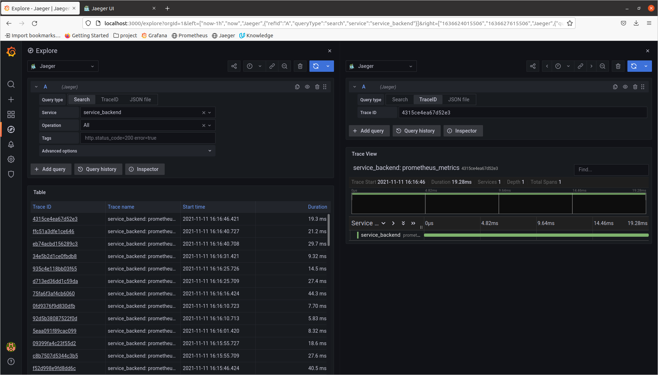
Task: Duplicate query A in left pane
Action: coord(297,87)
